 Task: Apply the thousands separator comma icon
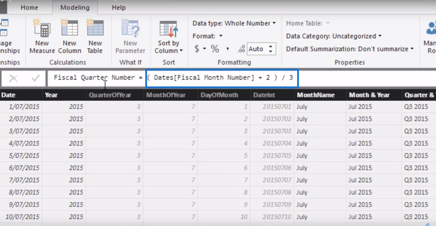click(x=228, y=49)
